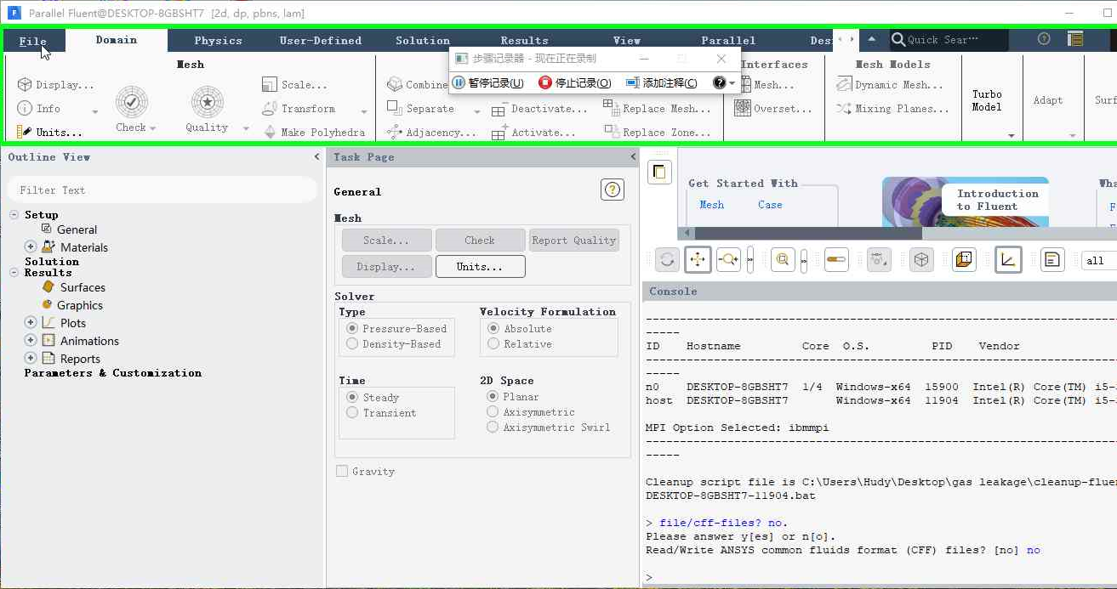
Task: Click the Filter Text input field
Action: [x=162, y=190]
